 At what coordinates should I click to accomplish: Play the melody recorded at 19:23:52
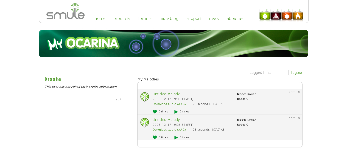(x=176, y=137)
